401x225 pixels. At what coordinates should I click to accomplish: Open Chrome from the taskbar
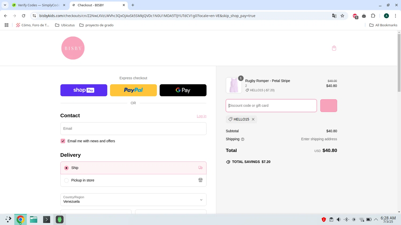[20, 219]
